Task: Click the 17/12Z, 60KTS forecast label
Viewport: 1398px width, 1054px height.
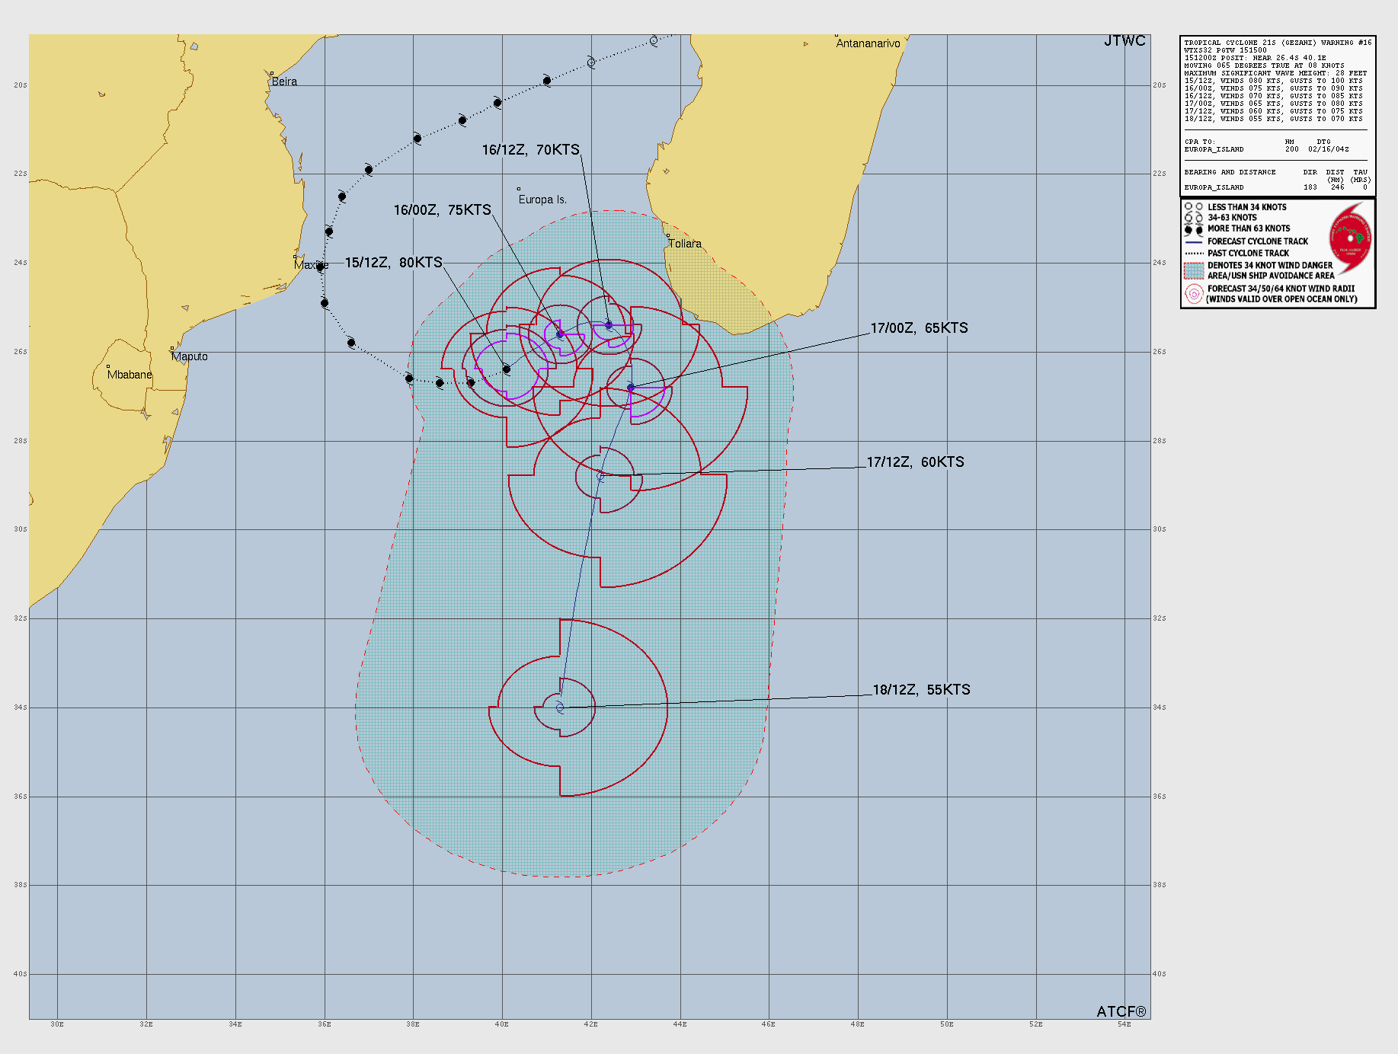Action: pos(915,462)
